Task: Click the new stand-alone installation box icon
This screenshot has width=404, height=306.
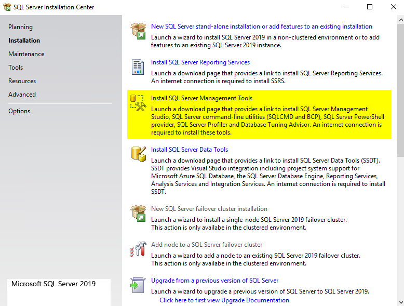Action: pos(138,31)
